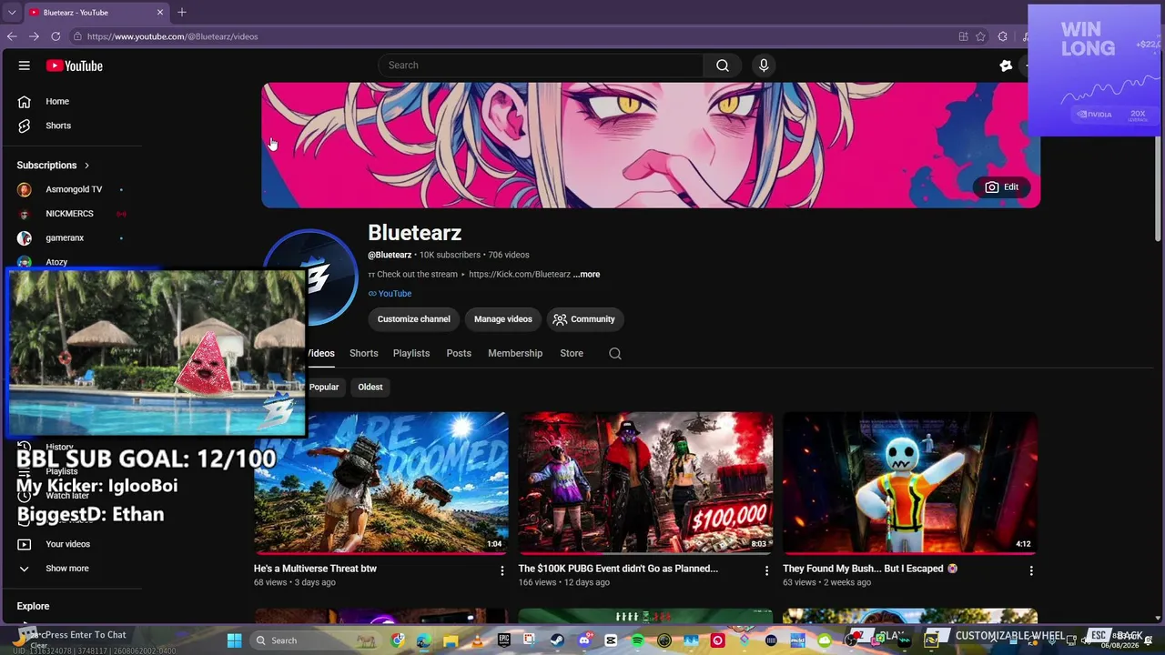Click the Customize channel button
Viewport: 1165px width, 655px height.
[414, 319]
